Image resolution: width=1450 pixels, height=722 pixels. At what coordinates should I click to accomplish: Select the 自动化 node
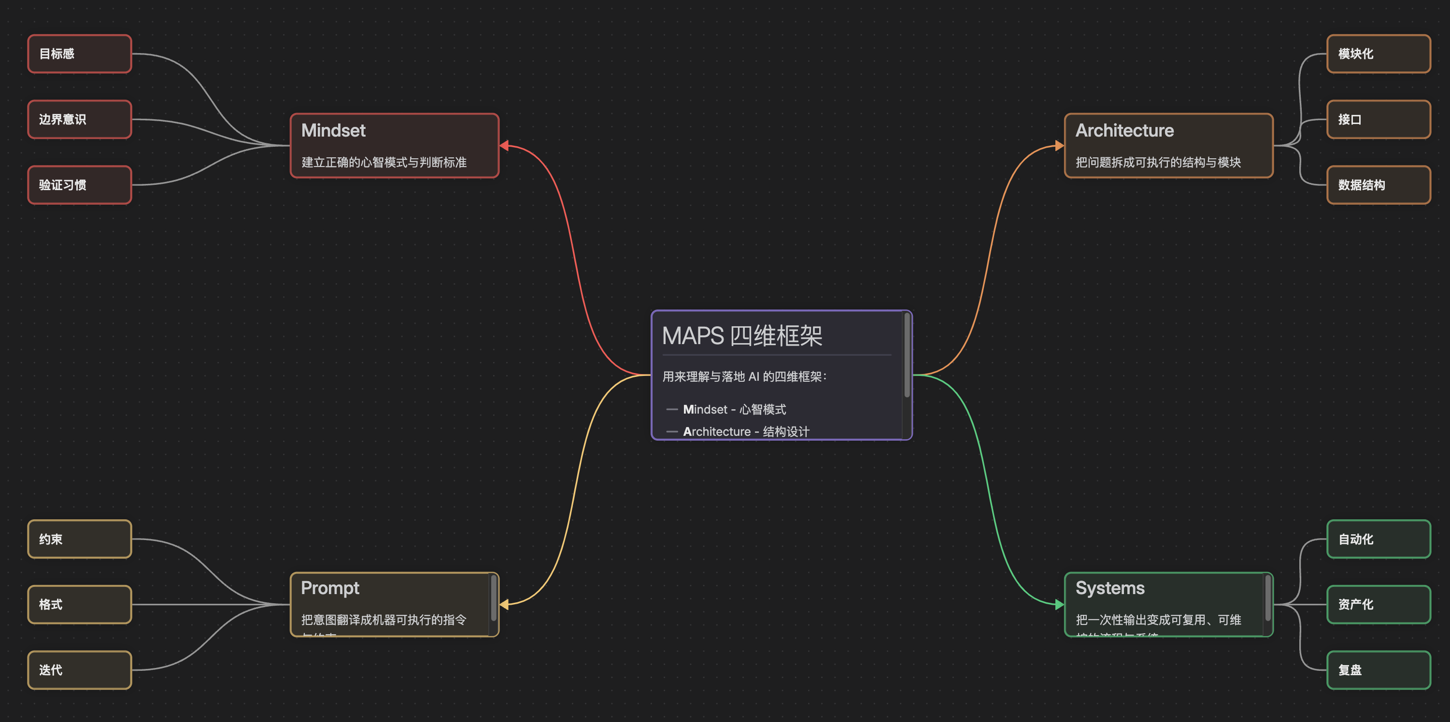1378,539
